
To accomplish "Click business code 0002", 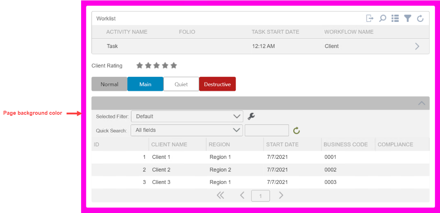I will click(x=330, y=170).
